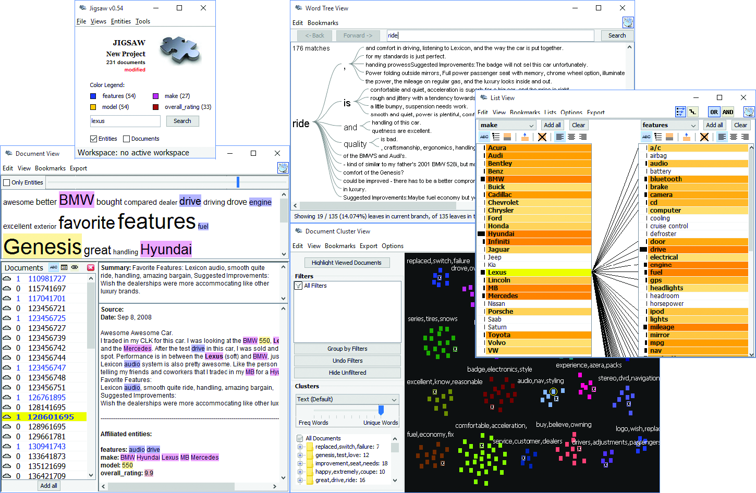Sort features list alphabetically with ABC icon
This screenshot has height=493, width=756.
pyautogui.click(x=647, y=137)
